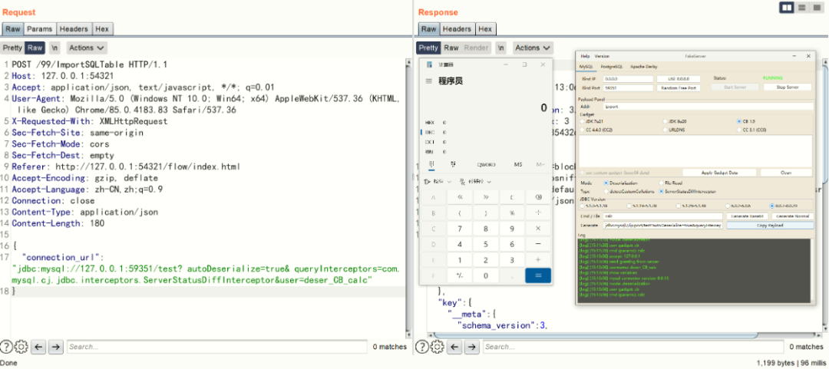Image resolution: width=829 pixels, height=369 pixels.
Task: Toggle the \n button in Request toolbar
Action: [x=54, y=48]
